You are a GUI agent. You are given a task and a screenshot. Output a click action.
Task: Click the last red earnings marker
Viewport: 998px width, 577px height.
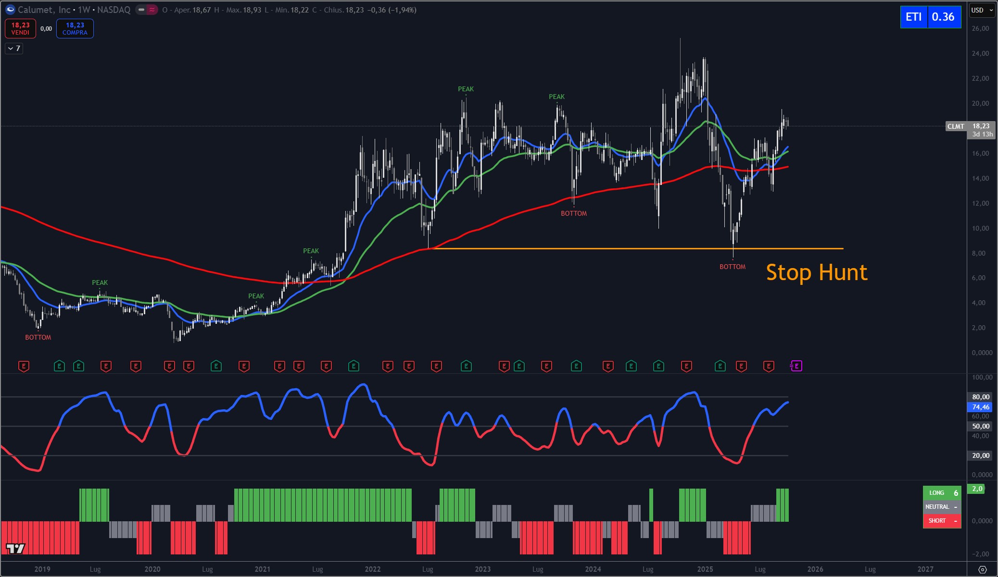769,366
